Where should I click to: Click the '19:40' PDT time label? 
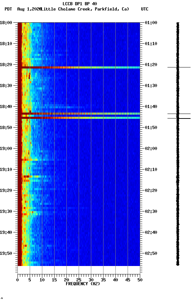6,233
